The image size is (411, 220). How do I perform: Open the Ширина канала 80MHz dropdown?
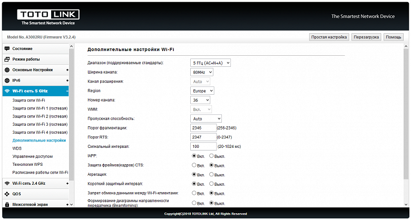(202, 72)
